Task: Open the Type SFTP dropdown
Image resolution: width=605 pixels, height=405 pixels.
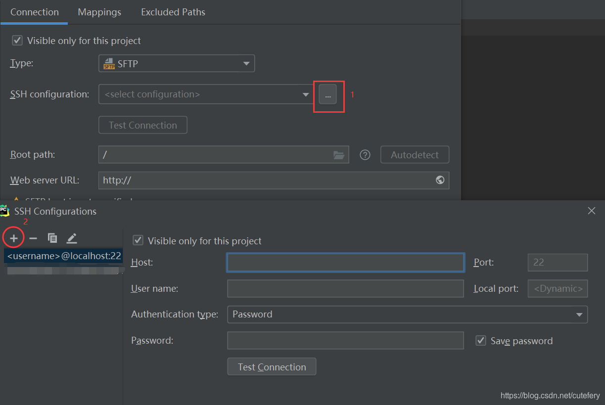Action: coord(177,64)
